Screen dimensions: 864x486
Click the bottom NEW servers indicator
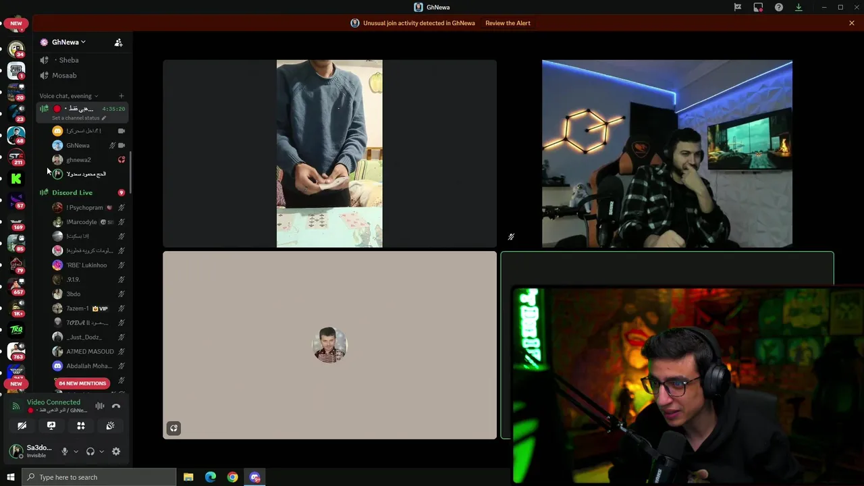[x=16, y=384]
